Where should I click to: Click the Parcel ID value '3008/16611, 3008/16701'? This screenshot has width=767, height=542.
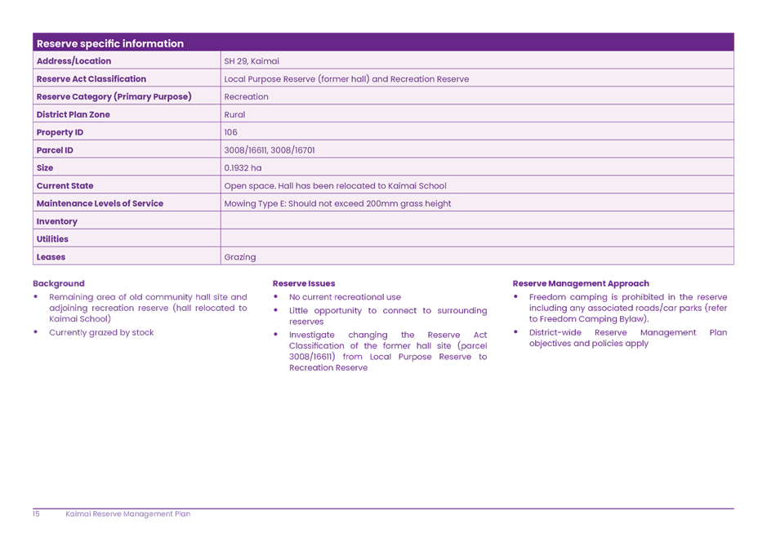(270, 150)
